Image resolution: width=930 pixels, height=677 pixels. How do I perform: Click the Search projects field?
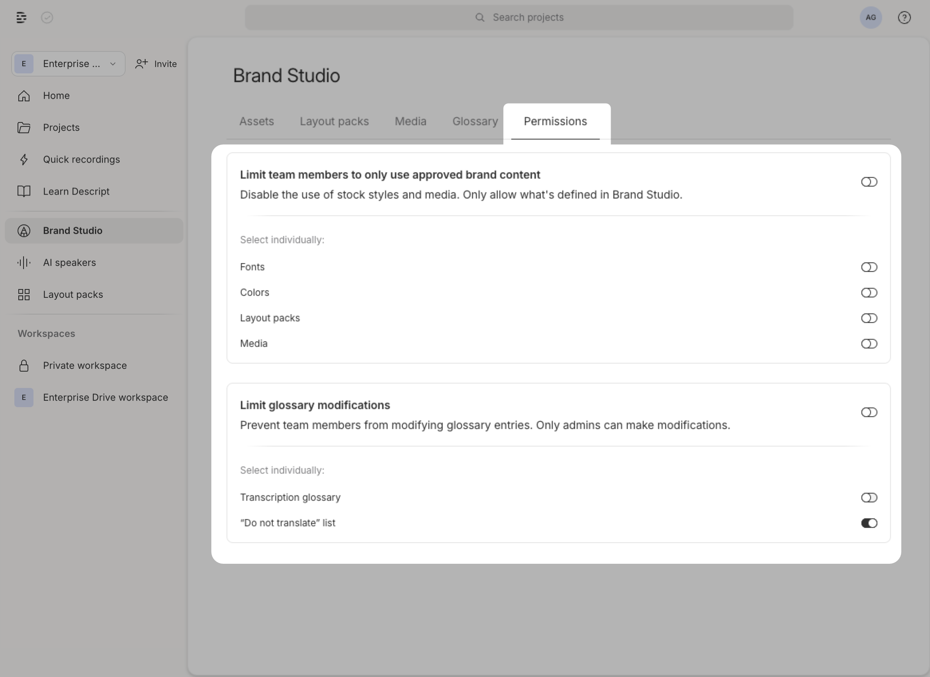tap(519, 17)
